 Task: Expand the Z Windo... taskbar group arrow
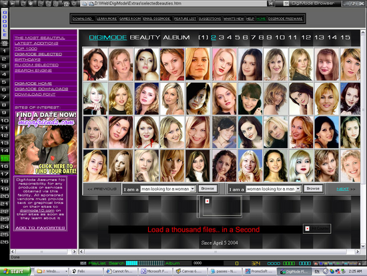(66, 271)
